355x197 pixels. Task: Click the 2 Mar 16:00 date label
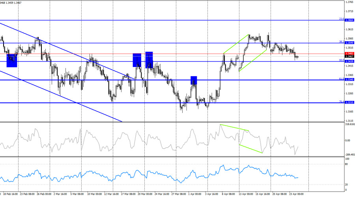click(60, 194)
